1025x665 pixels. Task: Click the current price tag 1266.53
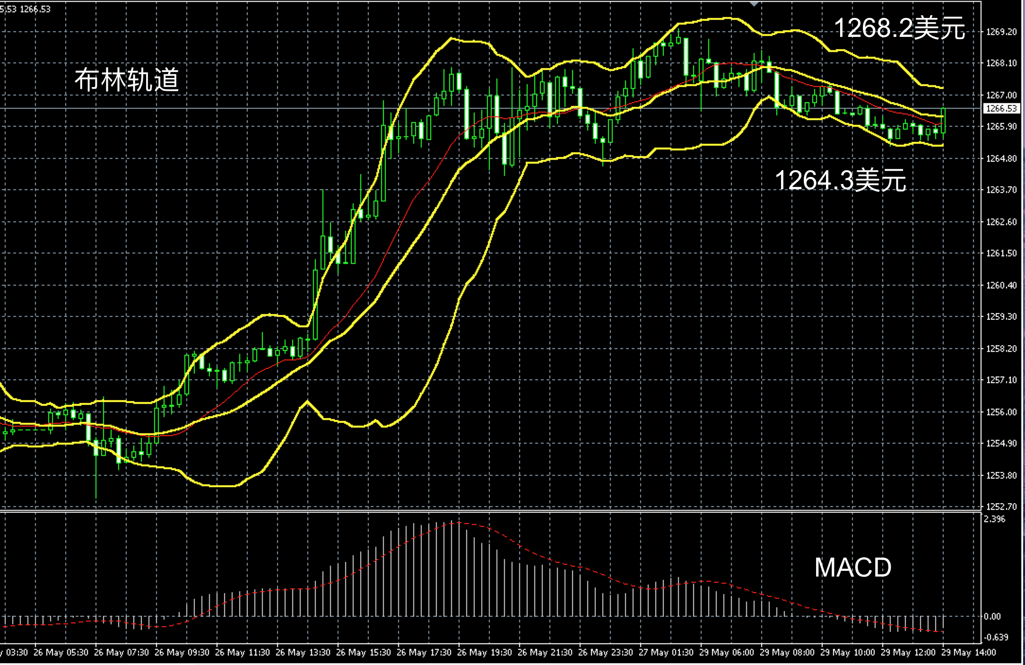tap(1001, 108)
